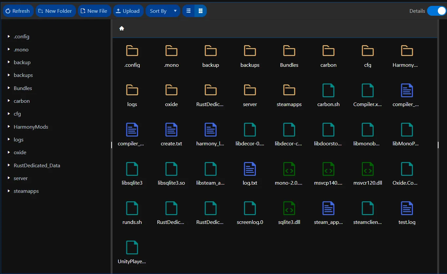Expand the oxide tree node arrow

pos(9,152)
